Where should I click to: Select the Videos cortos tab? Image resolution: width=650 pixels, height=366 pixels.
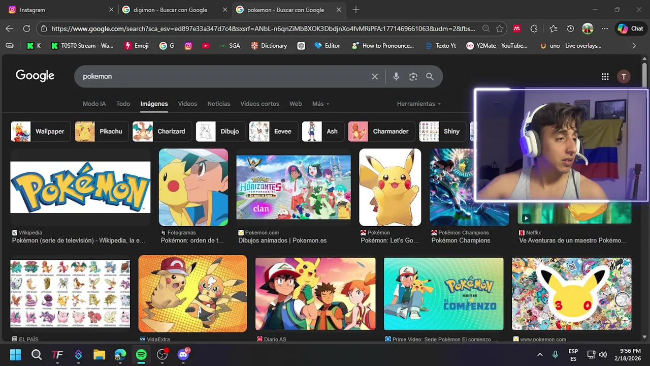[259, 104]
